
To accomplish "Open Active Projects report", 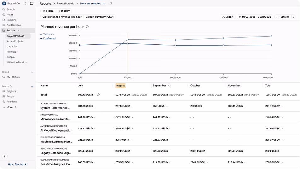I will 15,41.
